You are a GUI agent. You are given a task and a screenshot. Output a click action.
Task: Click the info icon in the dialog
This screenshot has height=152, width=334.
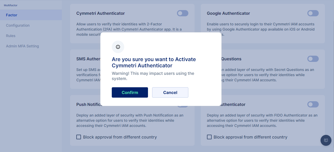[x=118, y=47]
